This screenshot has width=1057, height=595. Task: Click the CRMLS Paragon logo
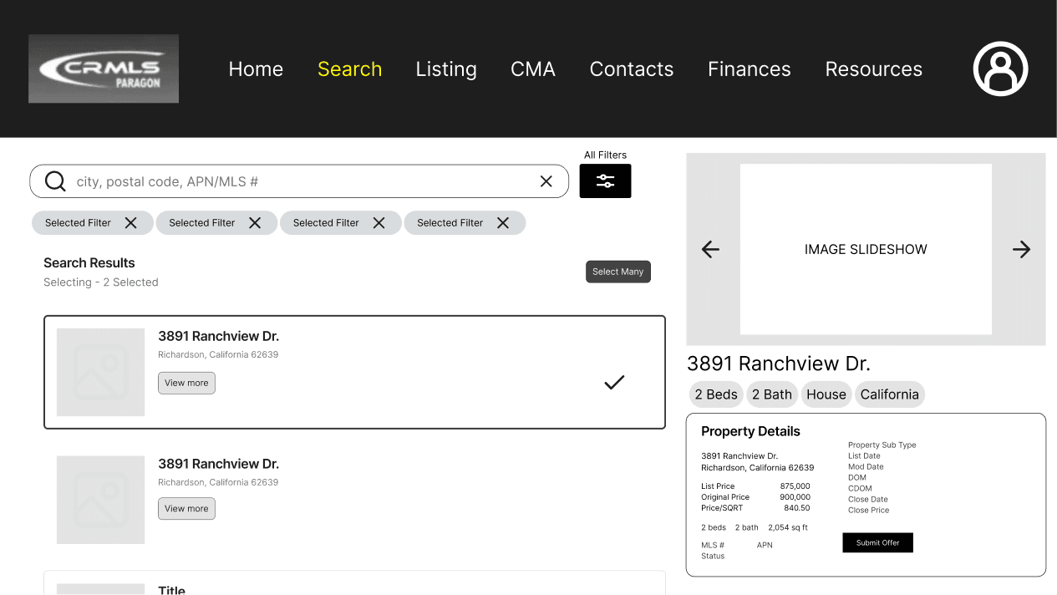tap(104, 69)
